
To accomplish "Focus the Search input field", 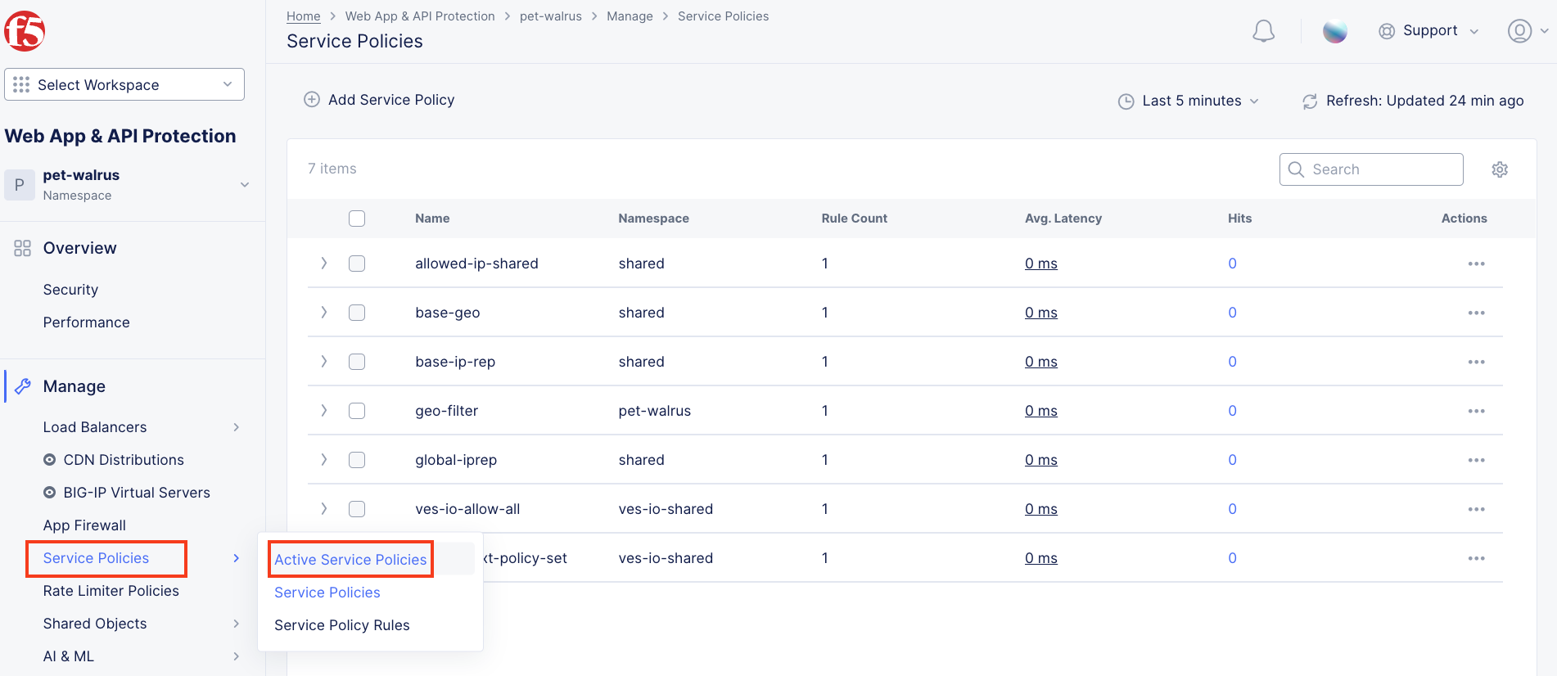I will 1371,169.
